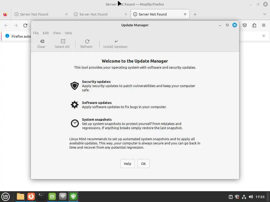This screenshot has height=202, width=270.
Task: Open the File menu in Update Manager
Action: point(36,33)
